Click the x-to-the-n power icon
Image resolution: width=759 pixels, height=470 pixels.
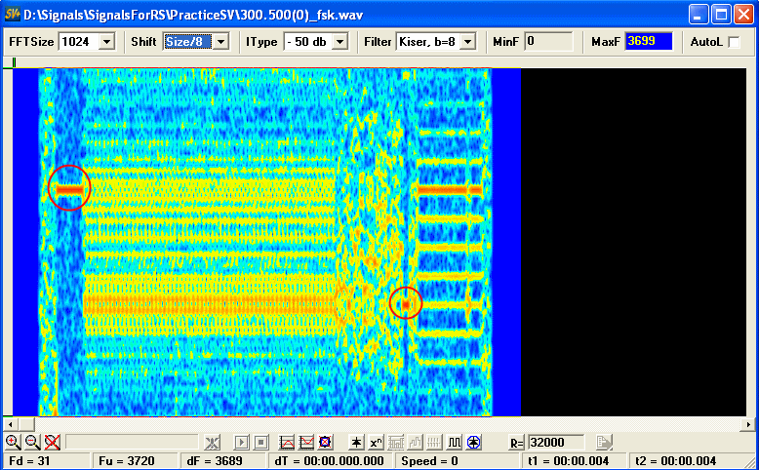tap(377, 442)
